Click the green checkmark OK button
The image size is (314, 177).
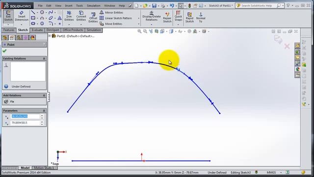tap(4, 51)
